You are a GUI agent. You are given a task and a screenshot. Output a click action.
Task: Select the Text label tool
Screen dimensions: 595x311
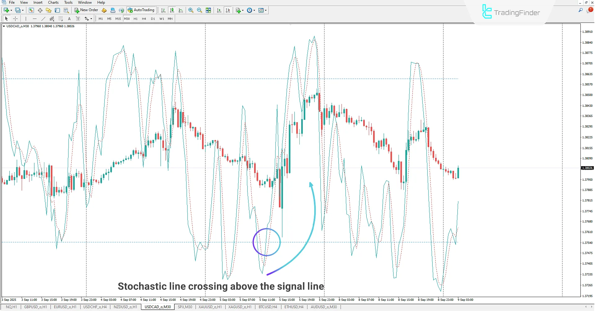78,19
